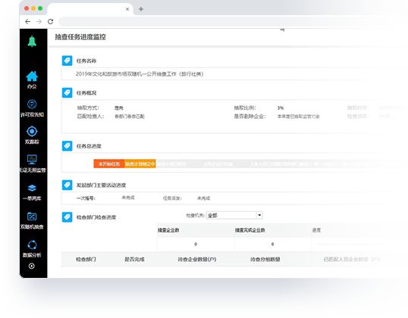Click the browser back arrow
Screen dimensions: 408x318
27,21
